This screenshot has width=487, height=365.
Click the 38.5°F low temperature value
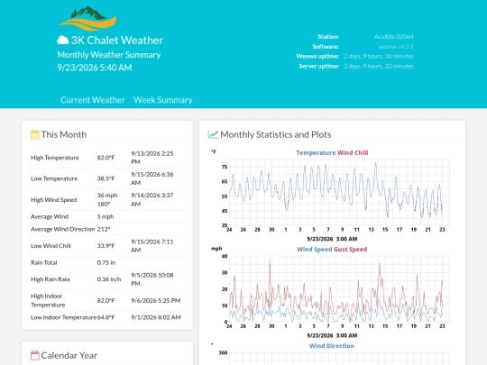(106, 178)
